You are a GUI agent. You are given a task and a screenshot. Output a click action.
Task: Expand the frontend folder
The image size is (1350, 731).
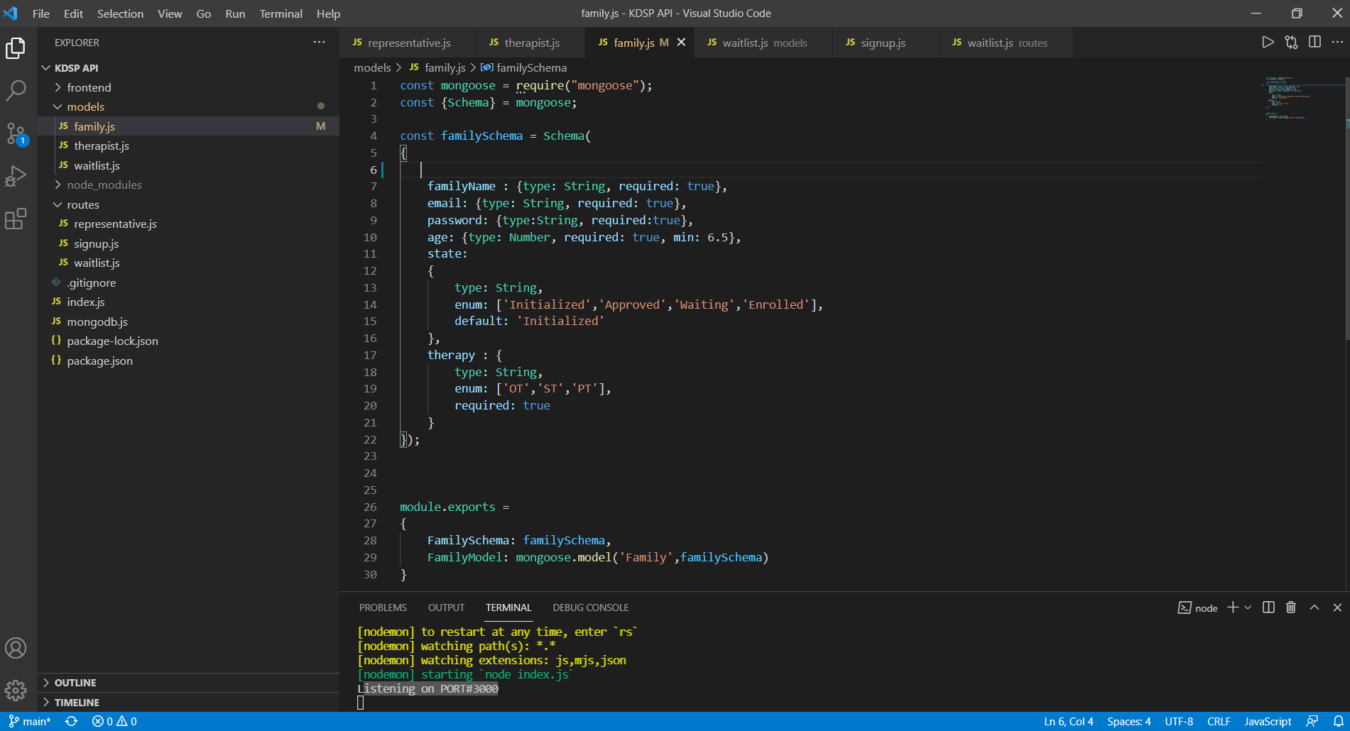click(x=89, y=87)
